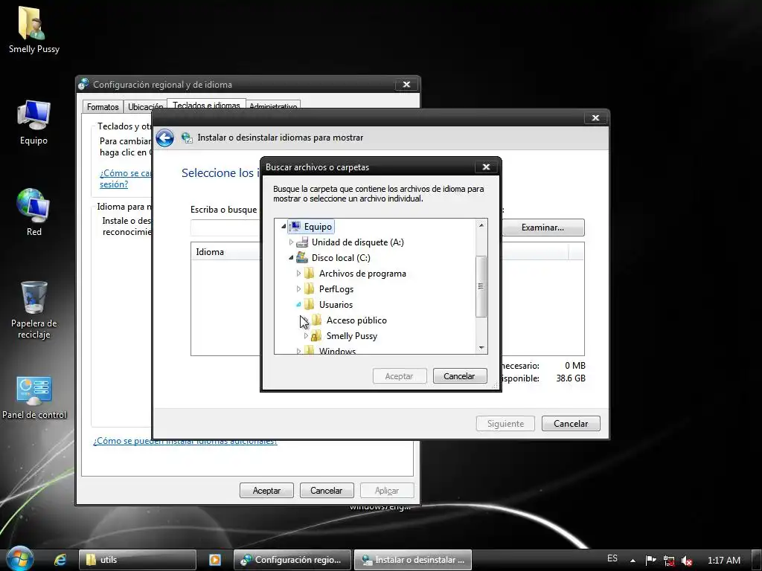Viewport: 762px width, 571px height.
Task: Switch to Instalar o desinstalar taskbar button
Action: [413, 560]
